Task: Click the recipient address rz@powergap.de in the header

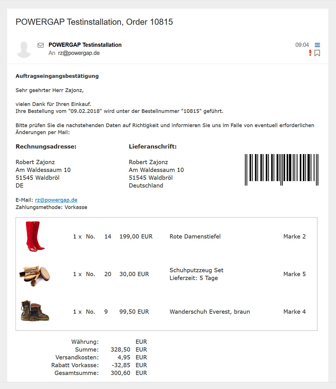Action: (x=79, y=53)
